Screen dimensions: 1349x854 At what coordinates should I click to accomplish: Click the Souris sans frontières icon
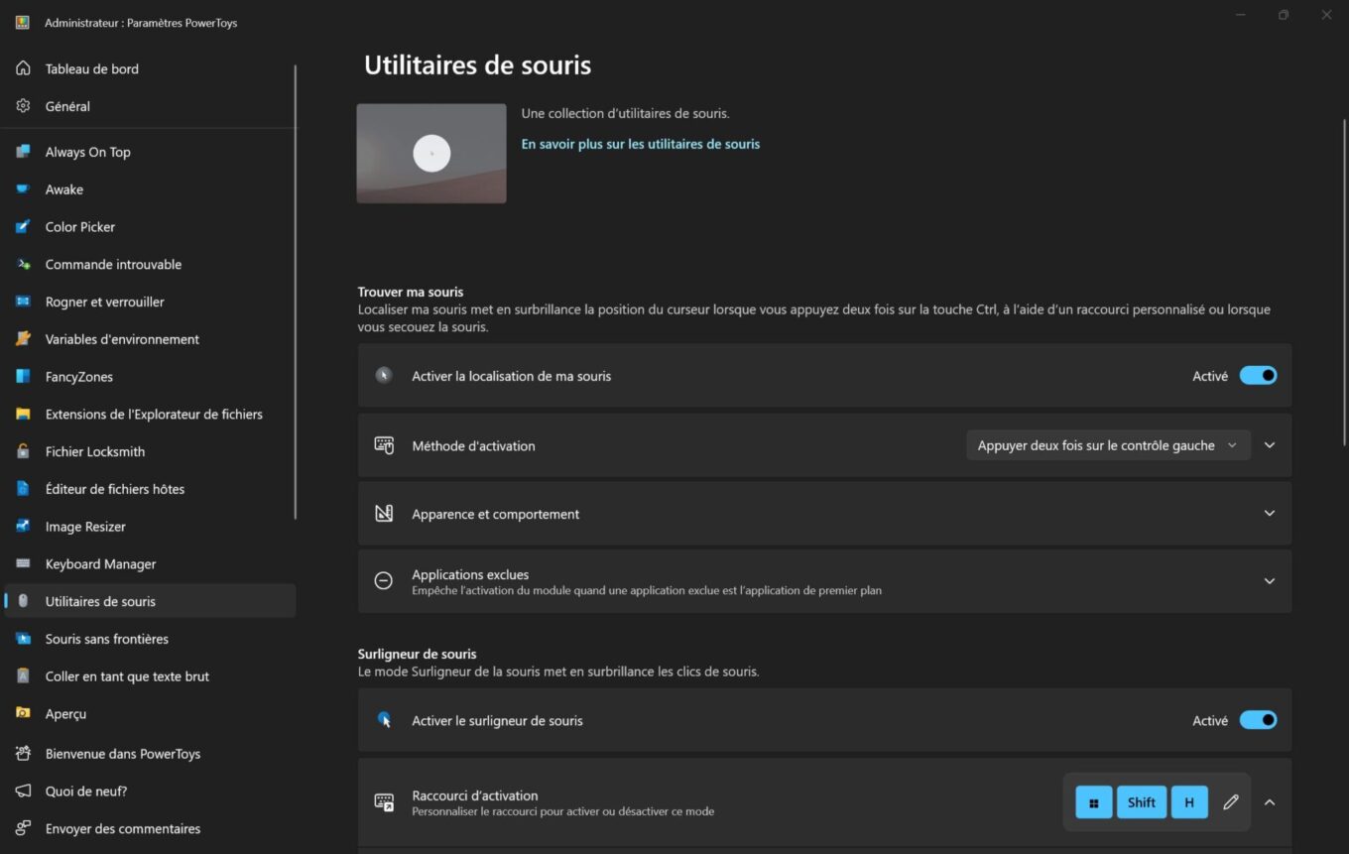23,639
